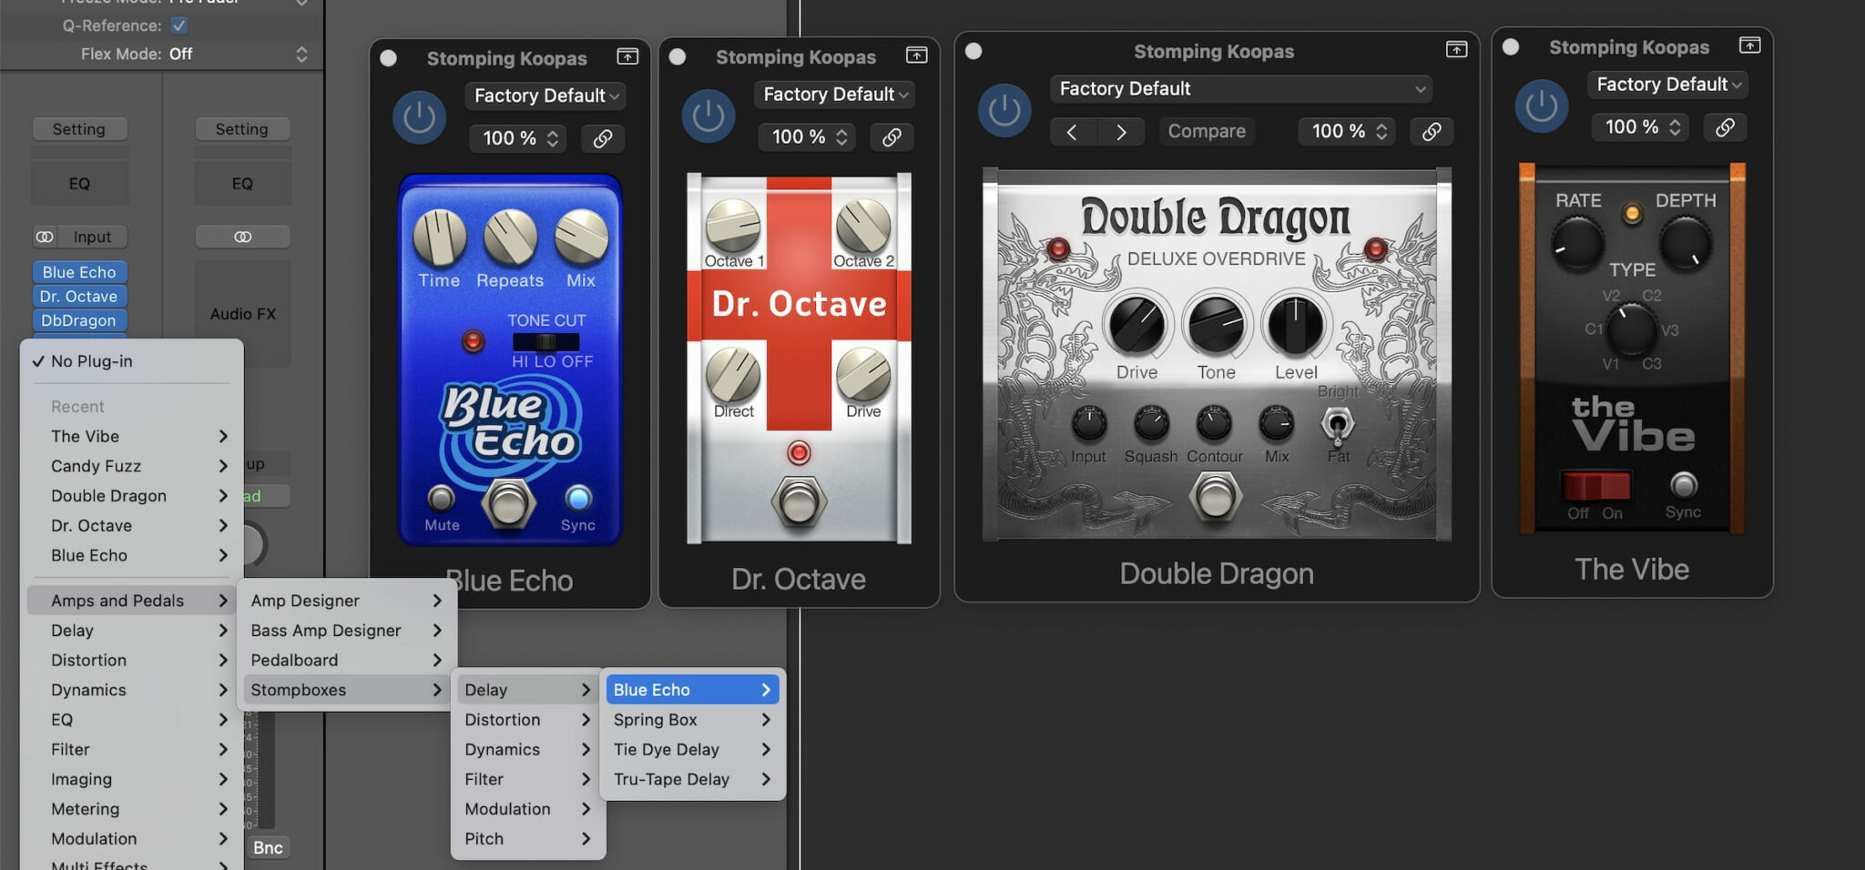Toggle power button on Dr. Octave plugin
The height and width of the screenshot is (870, 1865).
click(708, 116)
